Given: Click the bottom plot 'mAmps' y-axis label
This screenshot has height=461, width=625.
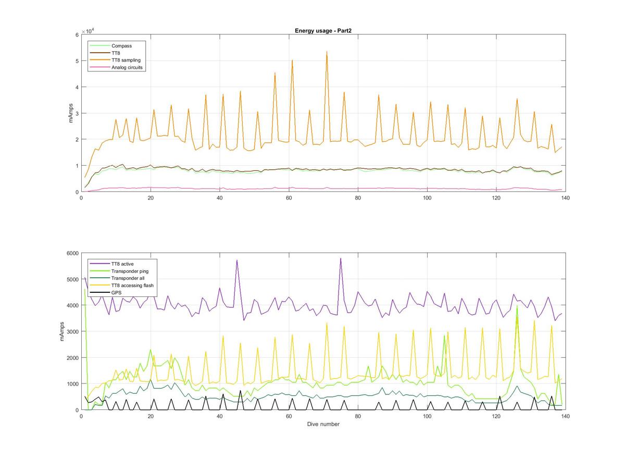Looking at the screenshot, I should pyautogui.click(x=62, y=331).
